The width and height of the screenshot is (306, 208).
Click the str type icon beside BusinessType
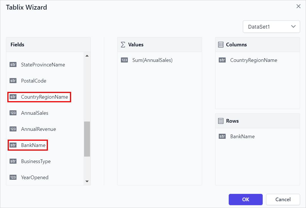[x=13, y=161]
